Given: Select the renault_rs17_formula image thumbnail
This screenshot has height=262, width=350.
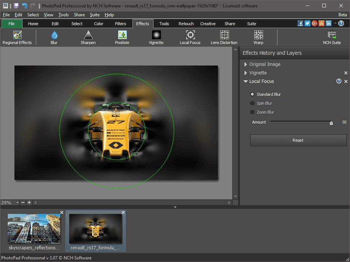Looking at the screenshot, I should point(95,229).
